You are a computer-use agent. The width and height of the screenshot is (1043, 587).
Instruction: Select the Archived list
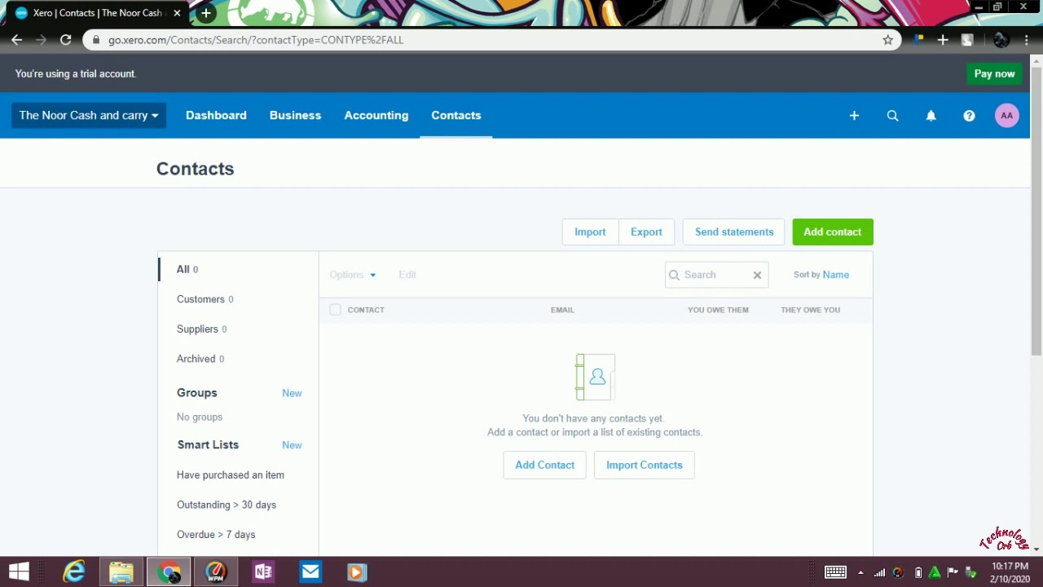pos(200,359)
